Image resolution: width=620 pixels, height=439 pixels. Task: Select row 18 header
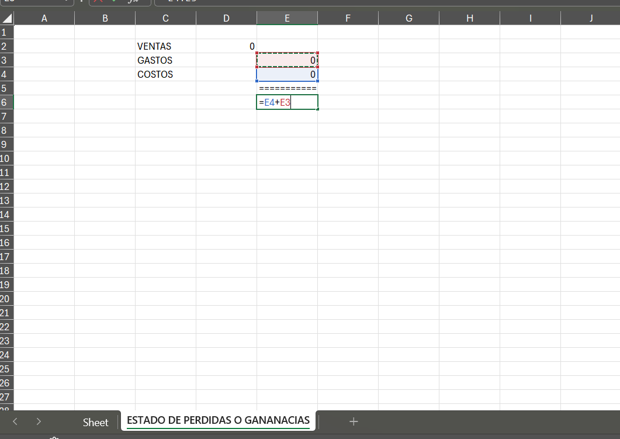point(7,271)
